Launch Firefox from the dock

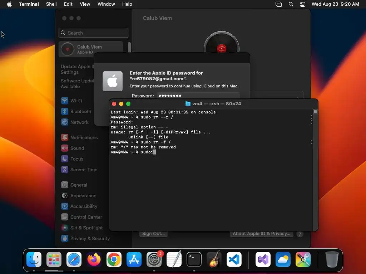tap(94, 259)
